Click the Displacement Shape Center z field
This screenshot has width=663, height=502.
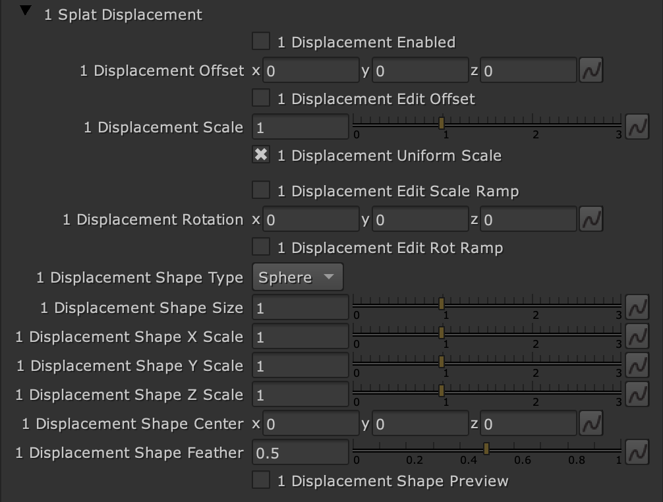529,424
